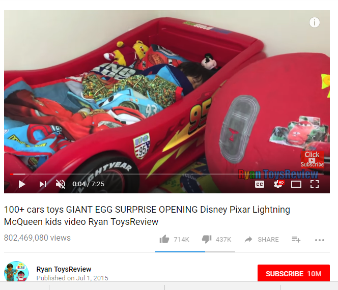Open the more actions menu
The height and width of the screenshot is (290, 338).
pyautogui.click(x=320, y=240)
